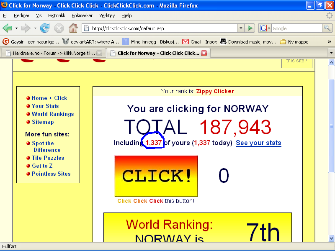Open the Your Stats sidebar link
The height and width of the screenshot is (251, 335).
45,106
